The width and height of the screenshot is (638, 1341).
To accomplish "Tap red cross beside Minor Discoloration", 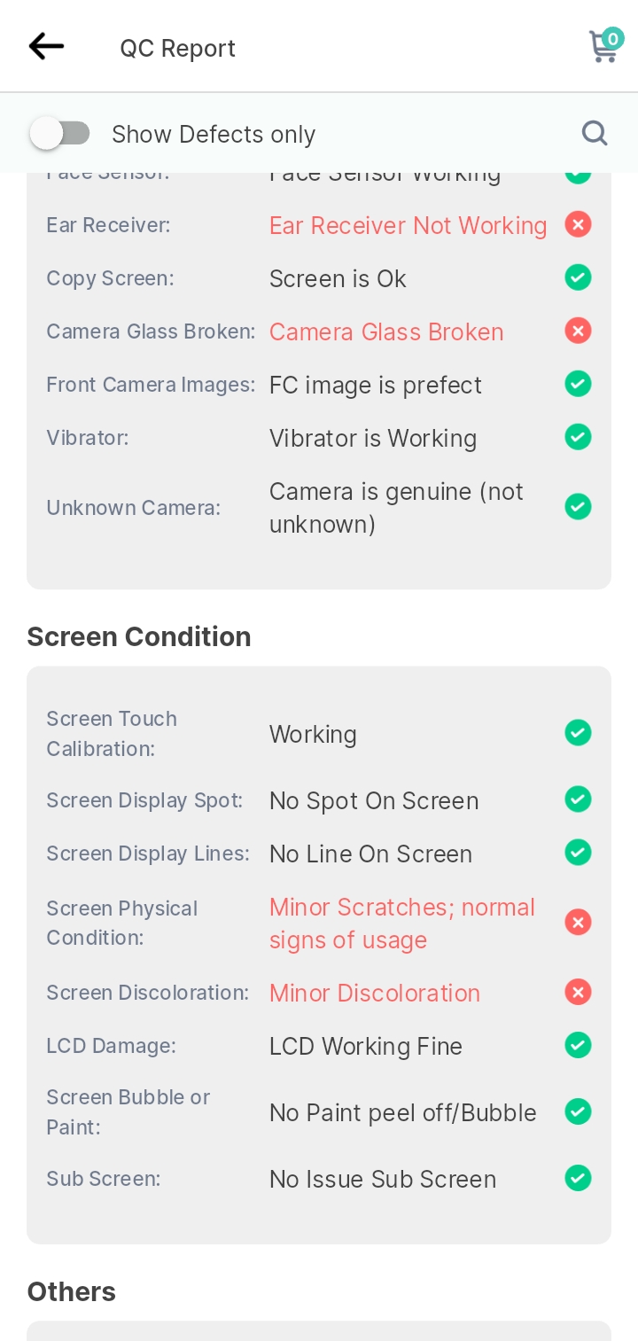I will 578,993.
